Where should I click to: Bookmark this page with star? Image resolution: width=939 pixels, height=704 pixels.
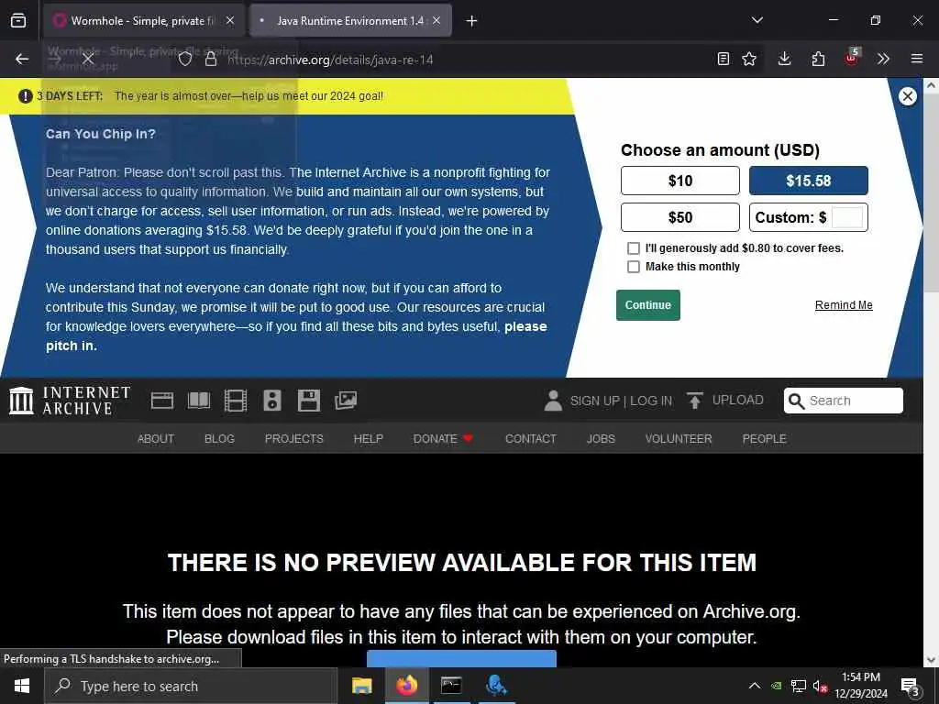[x=749, y=59]
